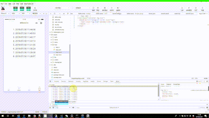The width and height of the screenshot is (209, 118).
Task: Toggle the console eye icon
Action: click(x=73, y=108)
